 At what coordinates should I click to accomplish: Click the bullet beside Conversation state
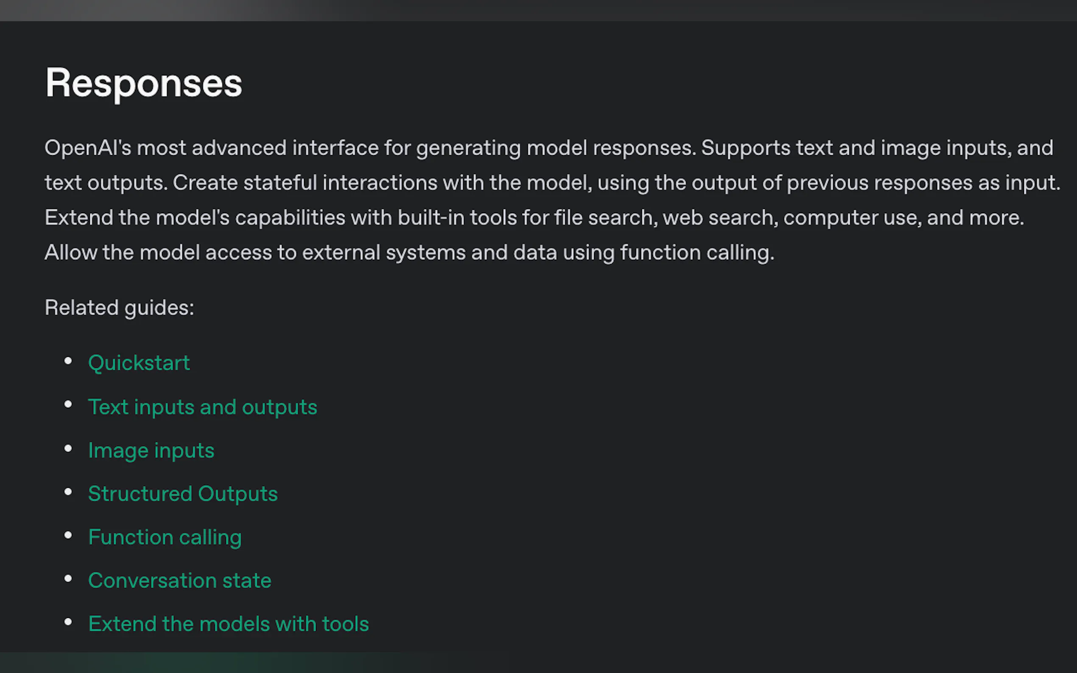coord(68,578)
